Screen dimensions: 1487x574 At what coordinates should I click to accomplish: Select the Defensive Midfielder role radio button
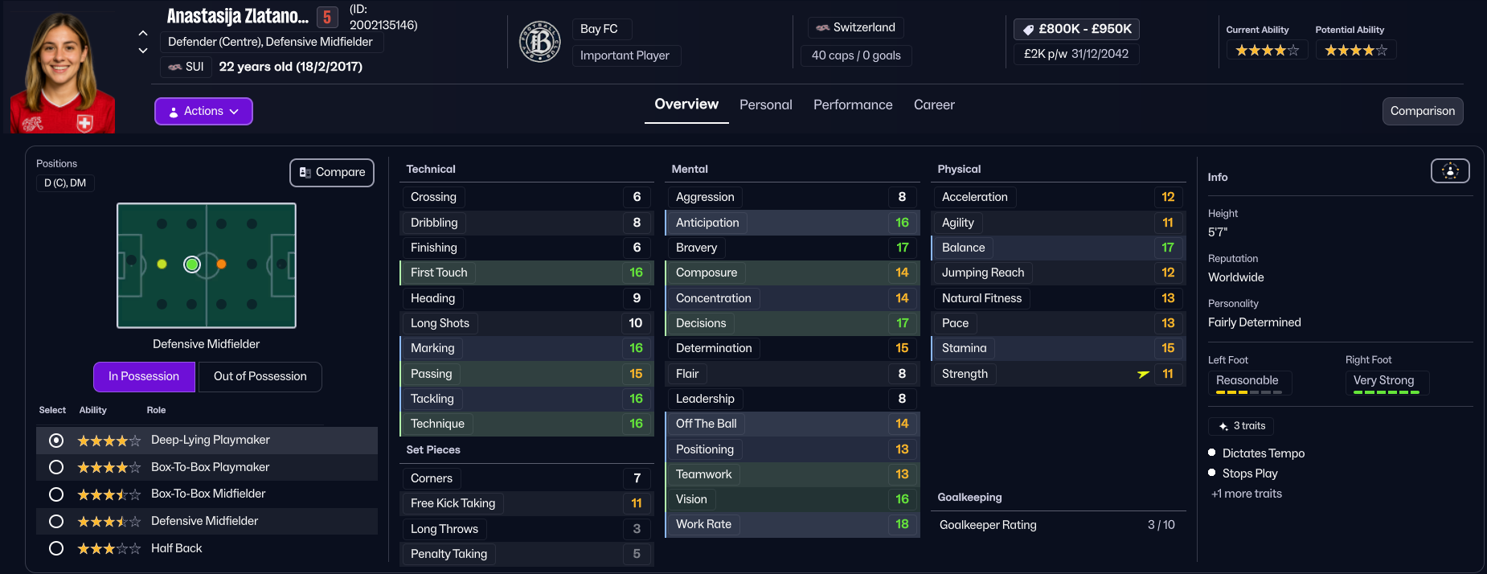(x=56, y=521)
